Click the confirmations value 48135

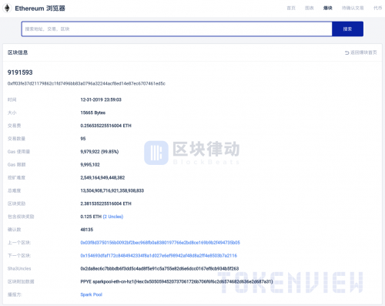click(x=87, y=230)
